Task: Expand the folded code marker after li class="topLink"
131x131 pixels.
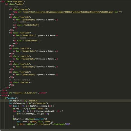Action: [31, 82]
